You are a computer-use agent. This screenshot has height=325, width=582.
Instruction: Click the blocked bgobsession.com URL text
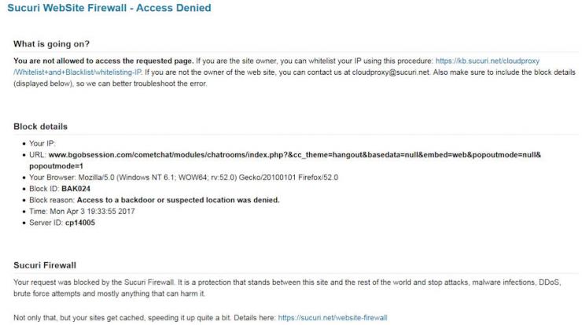click(x=295, y=155)
